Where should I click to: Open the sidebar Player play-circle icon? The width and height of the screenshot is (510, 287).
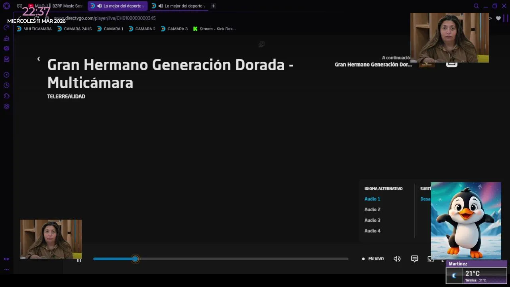click(6, 75)
